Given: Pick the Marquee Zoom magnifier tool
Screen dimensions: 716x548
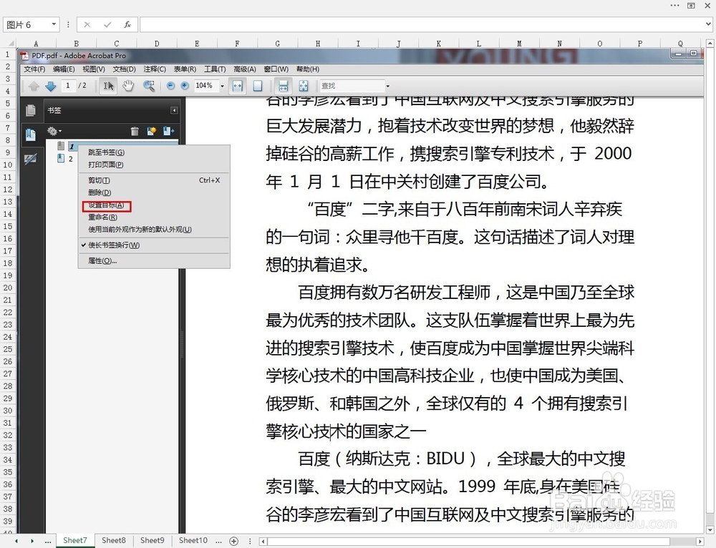Looking at the screenshot, I should tap(149, 86).
